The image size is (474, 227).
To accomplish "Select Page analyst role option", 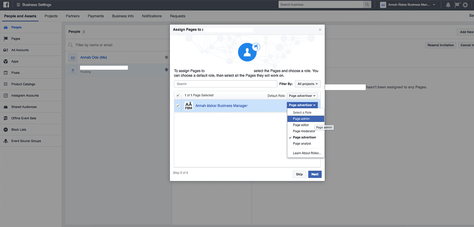I will [x=302, y=143].
